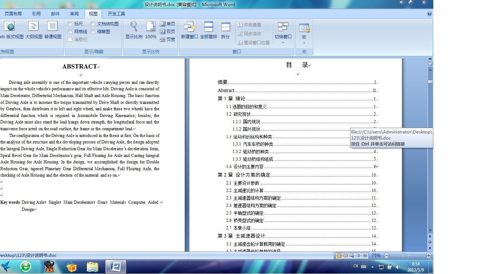488x274 pixels.
Task: Switch to Outline view (大纲视图)
Action: (x=34, y=30)
